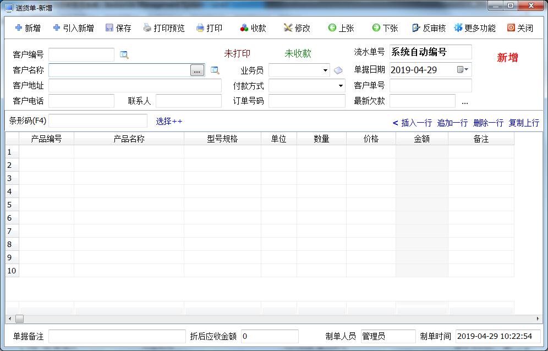Open the 单据日期 date picker dropdown
The width and height of the screenshot is (548, 351).
coord(463,70)
